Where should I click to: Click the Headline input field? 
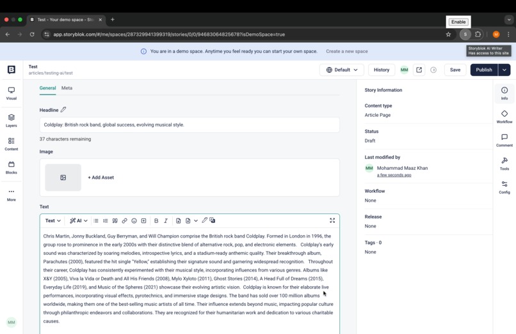tap(189, 125)
